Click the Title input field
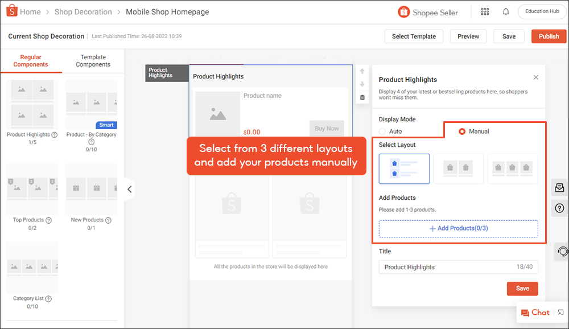The width and height of the screenshot is (569, 329). pyautogui.click(x=444, y=267)
